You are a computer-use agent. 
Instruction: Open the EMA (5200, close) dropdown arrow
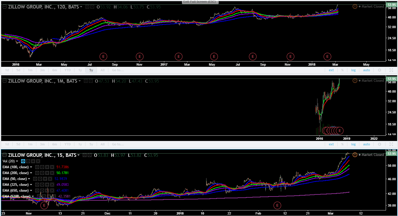coord(33,197)
